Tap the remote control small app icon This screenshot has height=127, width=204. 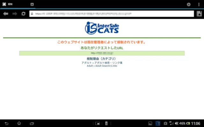[x=106, y=123]
